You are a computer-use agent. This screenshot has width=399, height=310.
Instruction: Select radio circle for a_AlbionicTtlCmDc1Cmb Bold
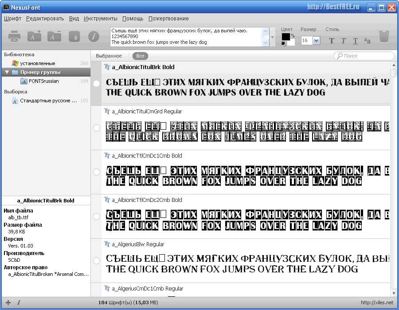point(96,172)
